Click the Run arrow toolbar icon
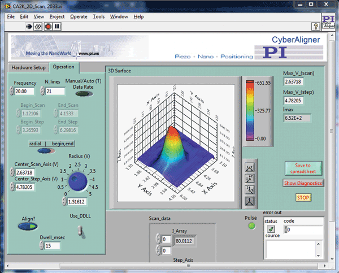Image resolution: width=339 pixels, height=273 pixels. tap(29, 27)
